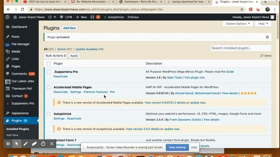Viewport: 280px width, 157px height.
Task: Click the Our Latest Jobs sidebar icon
Action: pyautogui.click(x=7, y=82)
